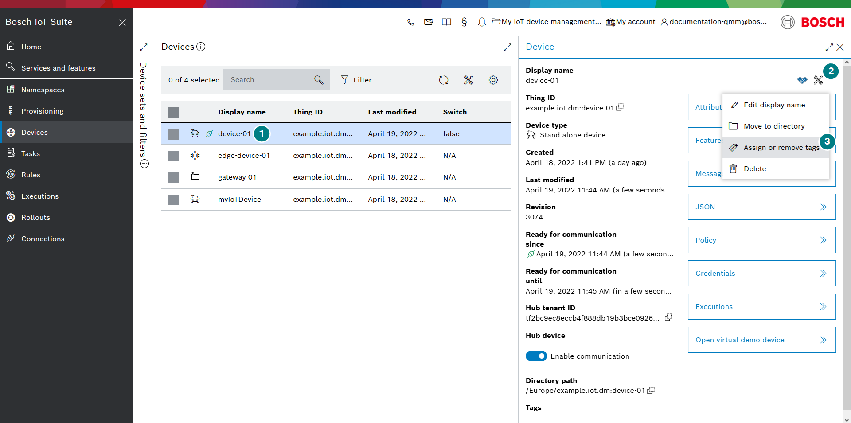Open the tools icon in Devices toolbar

pyautogui.click(x=468, y=80)
